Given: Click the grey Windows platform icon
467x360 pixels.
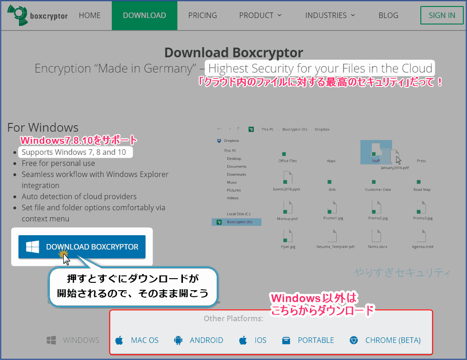Looking at the screenshot, I should coord(51,340).
